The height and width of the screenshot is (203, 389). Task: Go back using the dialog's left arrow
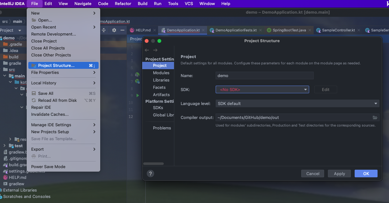(x=147, y=50)
